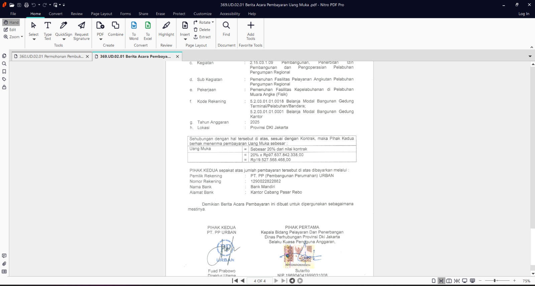Click the 75% zoom level value

526,281
